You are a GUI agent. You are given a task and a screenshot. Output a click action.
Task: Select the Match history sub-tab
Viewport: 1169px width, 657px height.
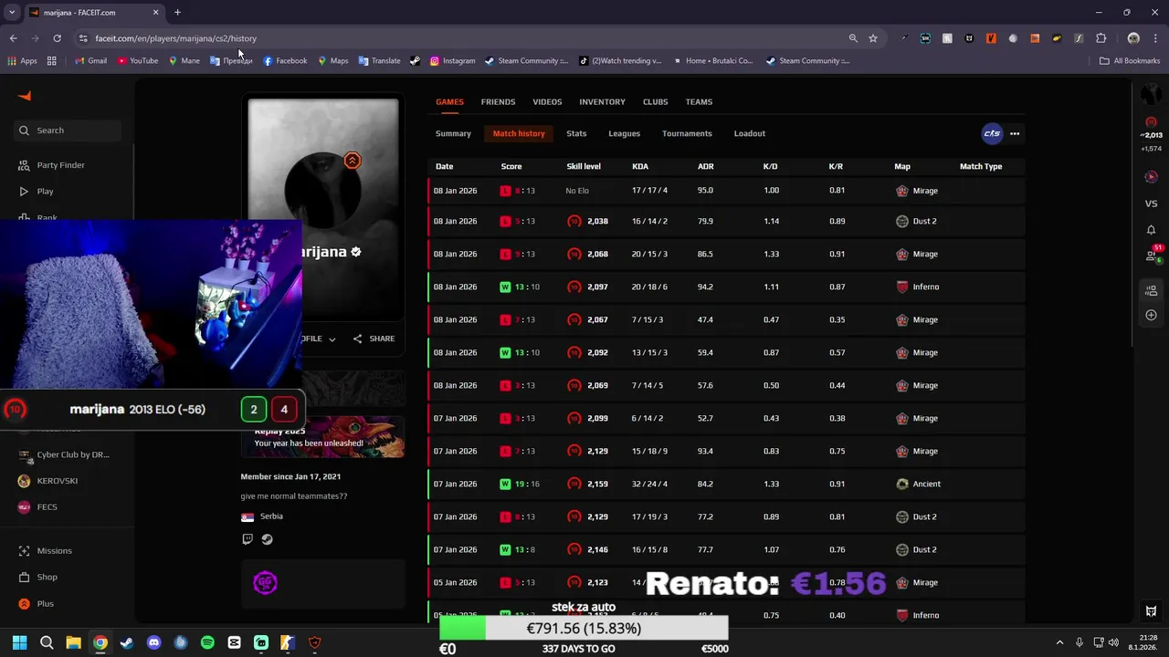coord(519,133)
